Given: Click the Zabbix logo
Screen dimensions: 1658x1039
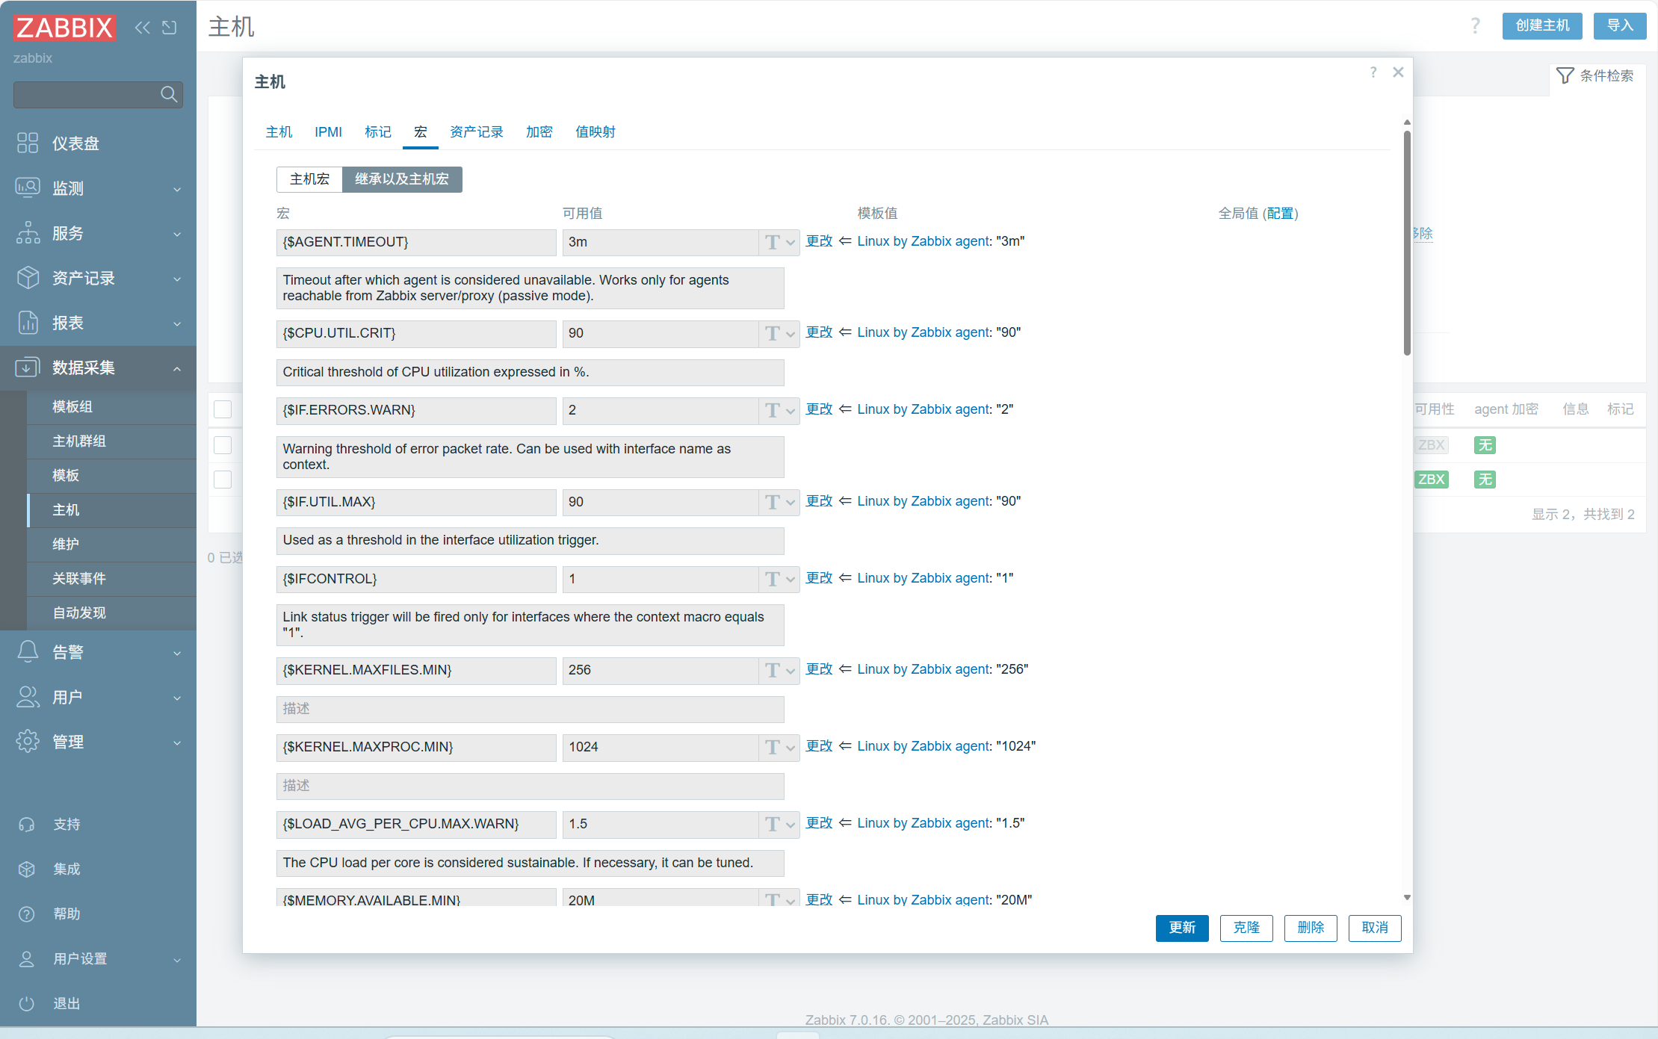Looking at the screenshot, I should coord(64,28).
